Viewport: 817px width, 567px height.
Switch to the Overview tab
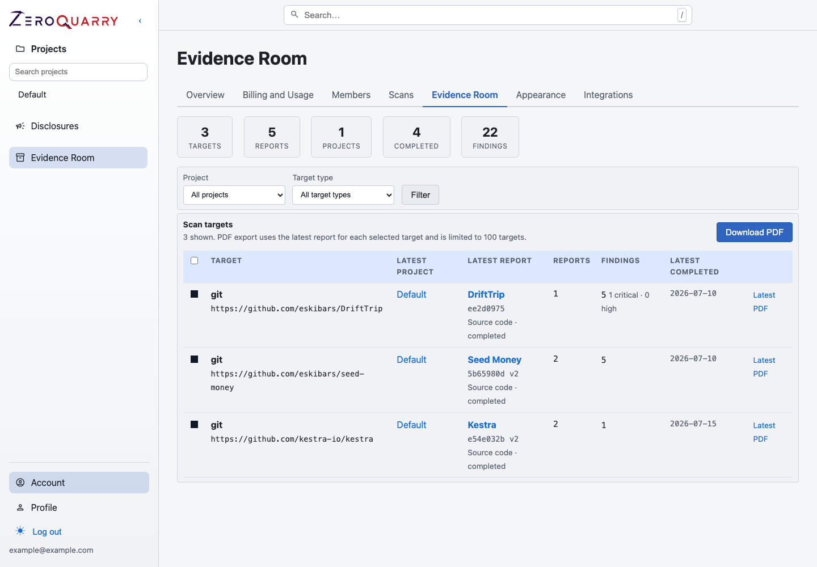205,95
